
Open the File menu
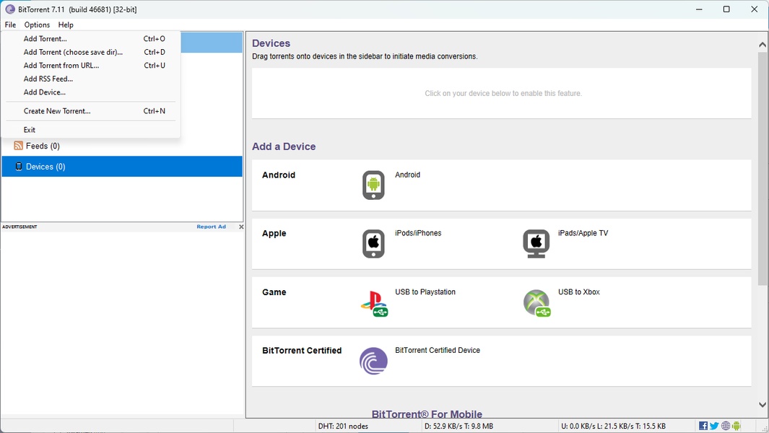pos(10,24)
